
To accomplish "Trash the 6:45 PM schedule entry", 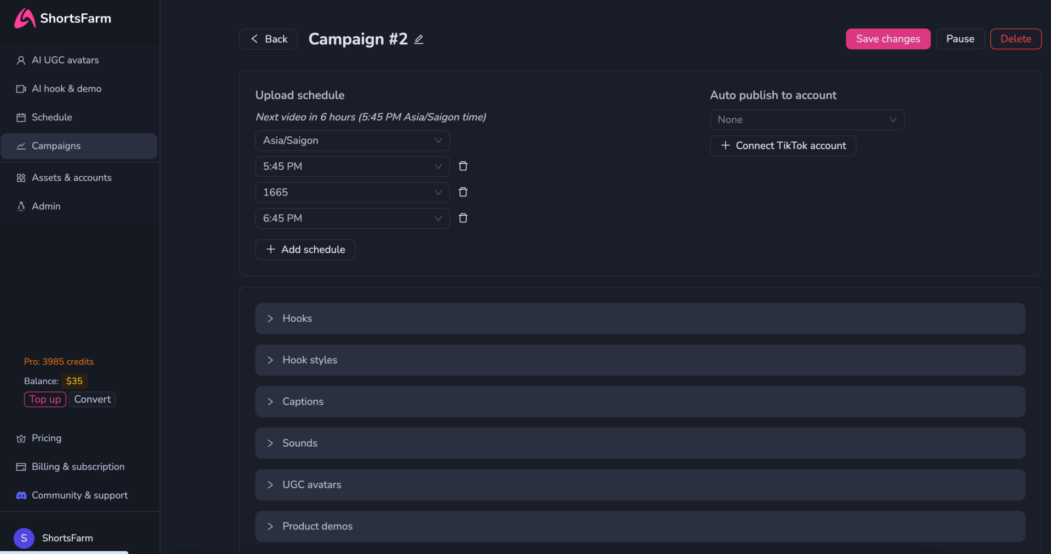I will click(x=463, y=218).
